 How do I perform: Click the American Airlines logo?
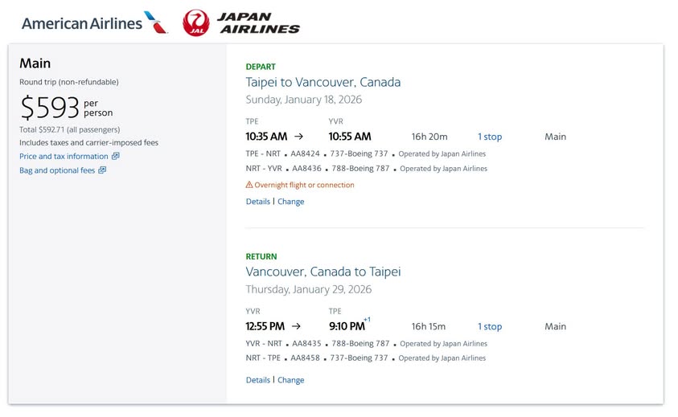click(x=95, y=23)
